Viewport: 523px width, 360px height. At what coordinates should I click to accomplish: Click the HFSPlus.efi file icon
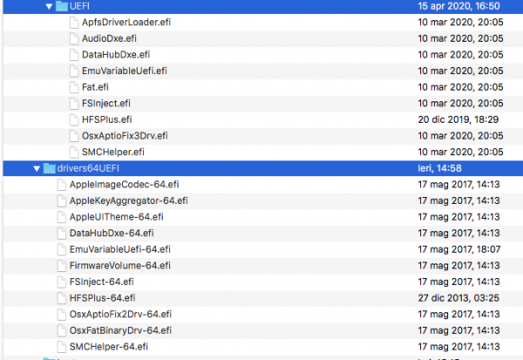point(74,119)
